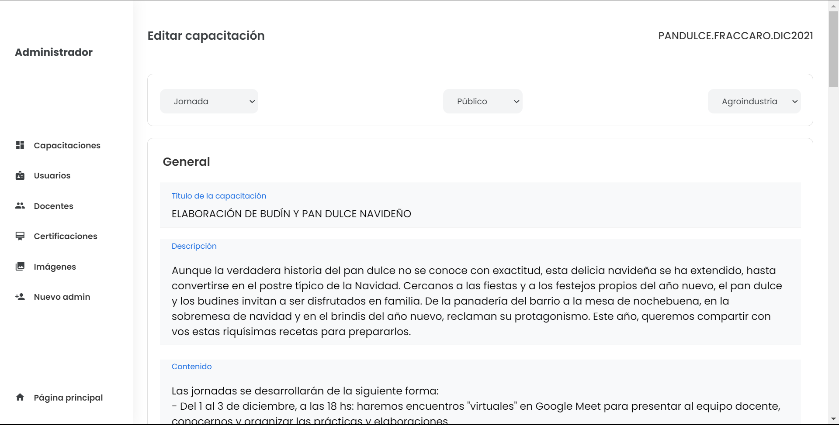Screen dimensions: 839x425
Task: Click inside the Descripción text area
Action: pyautogui.click(x=480, y=301)
